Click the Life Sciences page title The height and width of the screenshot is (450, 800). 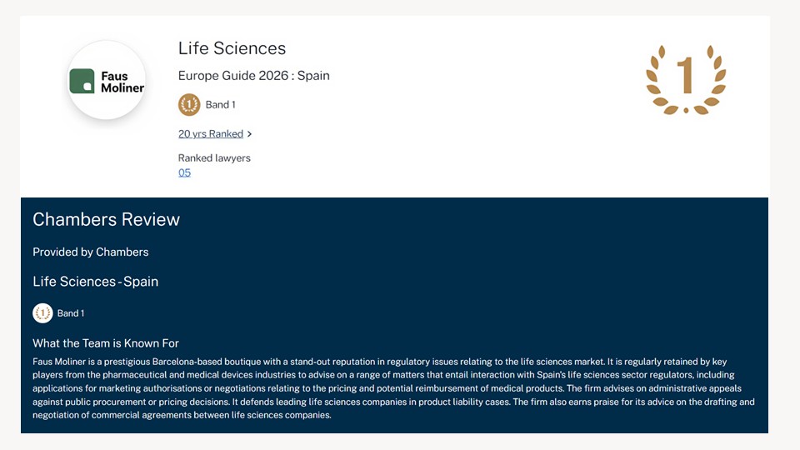[232, 48]
